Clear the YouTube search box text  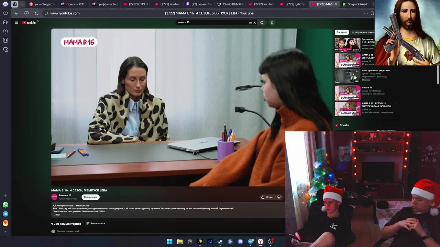tap(254, 23)
